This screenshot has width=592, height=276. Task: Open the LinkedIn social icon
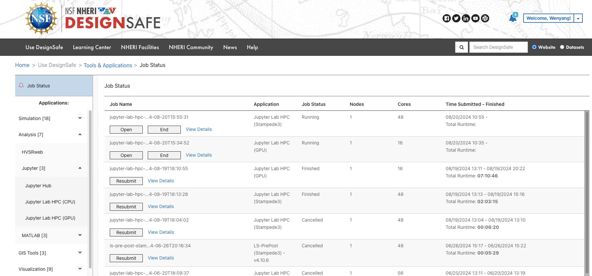click(x=466, y=18)
